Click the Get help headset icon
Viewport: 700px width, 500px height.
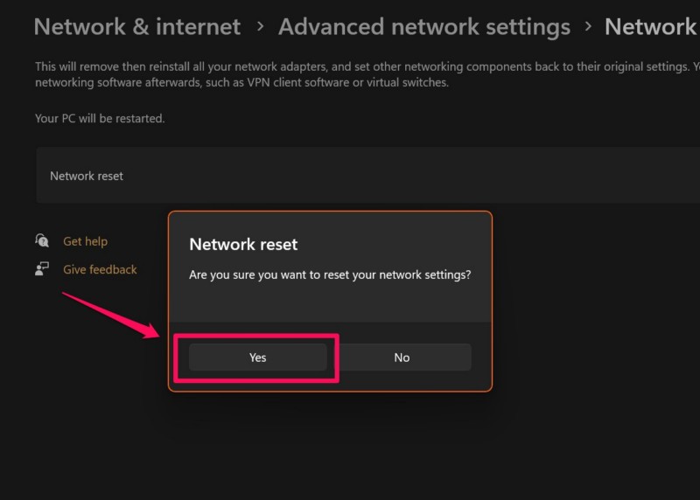(42, 240)
